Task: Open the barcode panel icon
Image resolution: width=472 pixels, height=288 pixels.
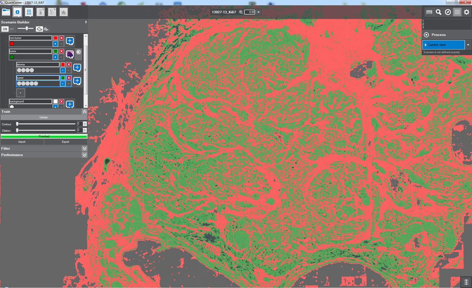Action: point(429,12)
